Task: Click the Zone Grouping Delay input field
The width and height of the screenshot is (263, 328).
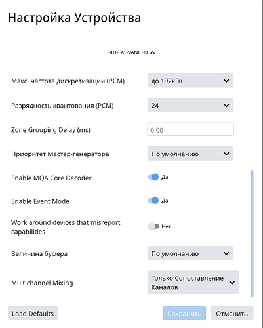Action: click(190, 129)
